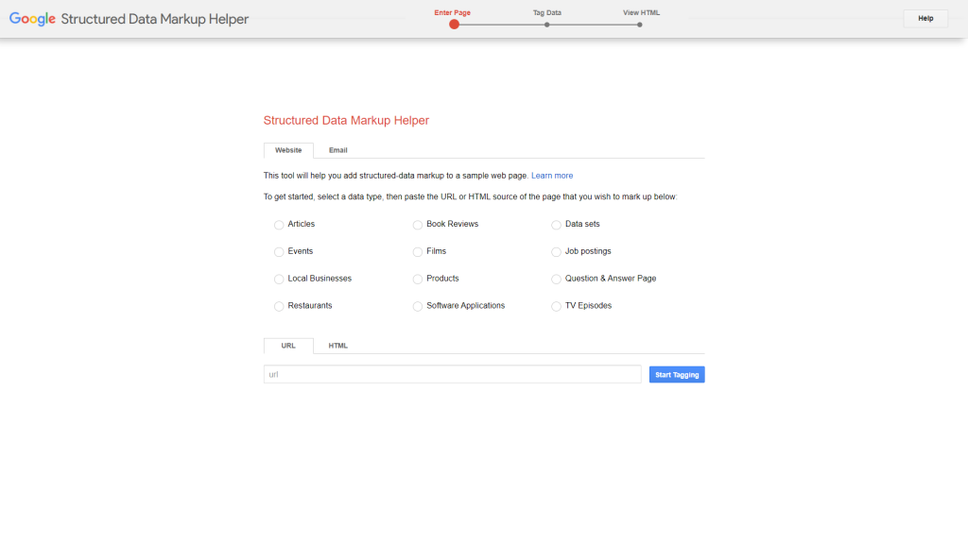Choose the Films data type
968x544 pixels.
pyautogui.click(x=418, y=252)
